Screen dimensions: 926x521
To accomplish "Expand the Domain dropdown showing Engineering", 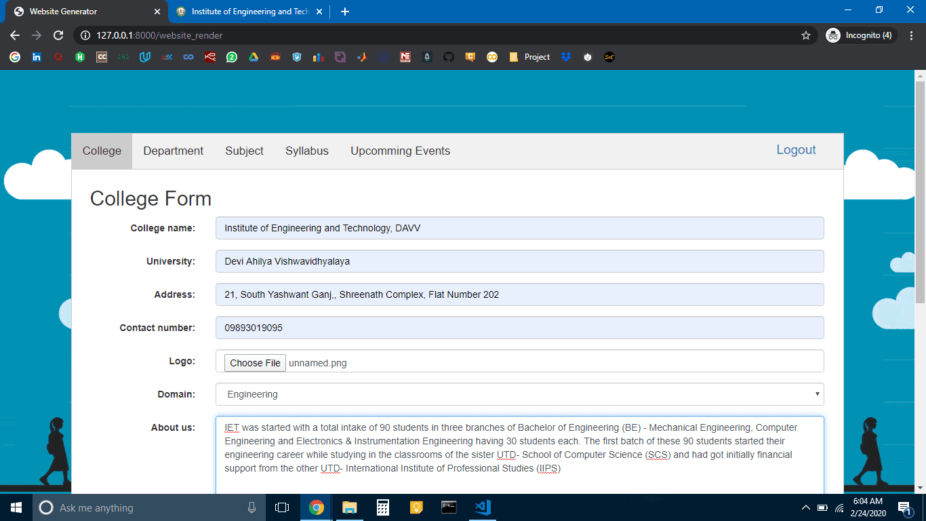I will pos(520,394).
